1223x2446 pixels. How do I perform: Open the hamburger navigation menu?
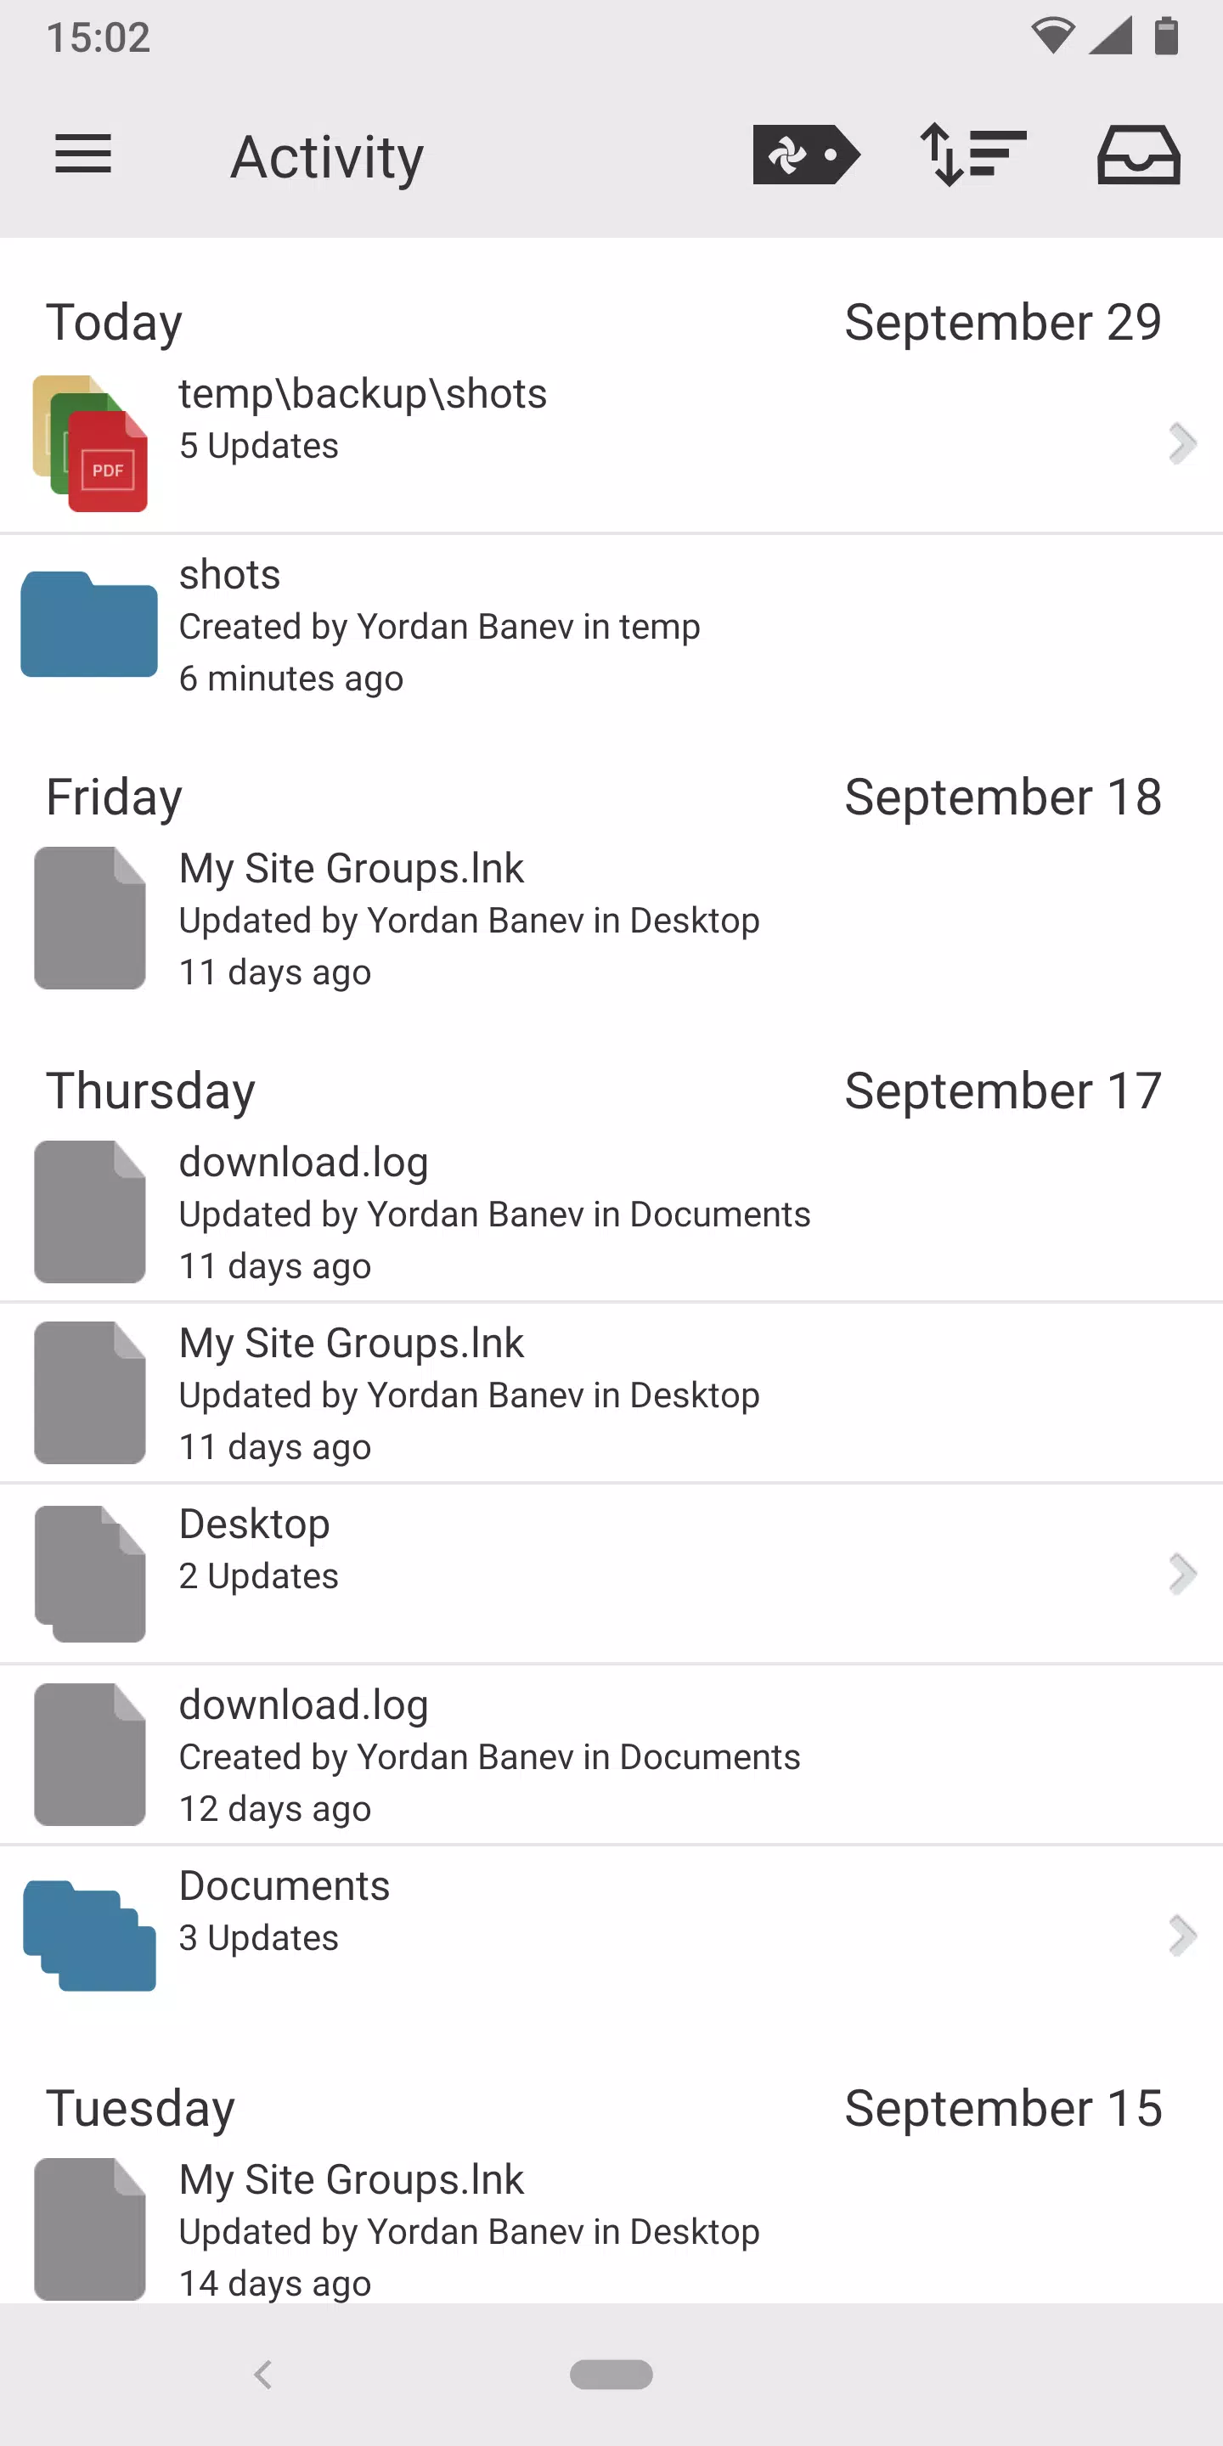point(83,155)
